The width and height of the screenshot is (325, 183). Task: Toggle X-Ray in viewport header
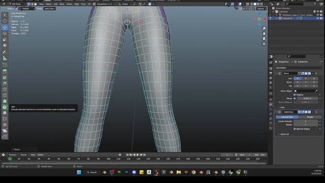point(247,4)
